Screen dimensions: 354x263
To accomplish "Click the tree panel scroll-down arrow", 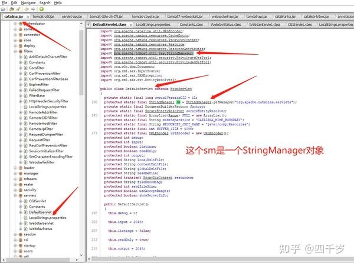I will click(x=81, y=255).
